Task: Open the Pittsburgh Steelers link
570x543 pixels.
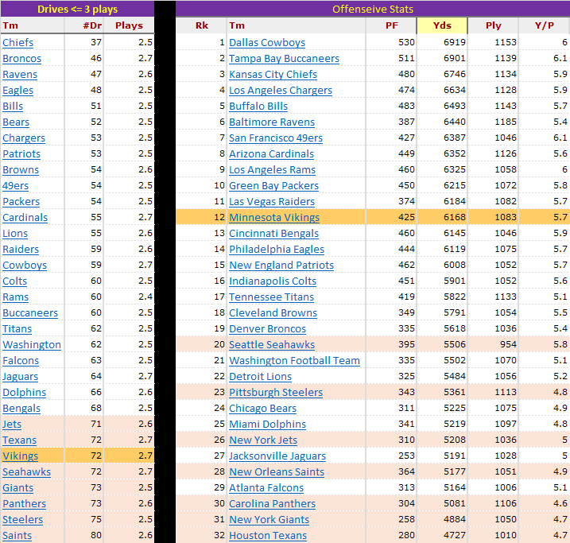Action: pos(276,393)
